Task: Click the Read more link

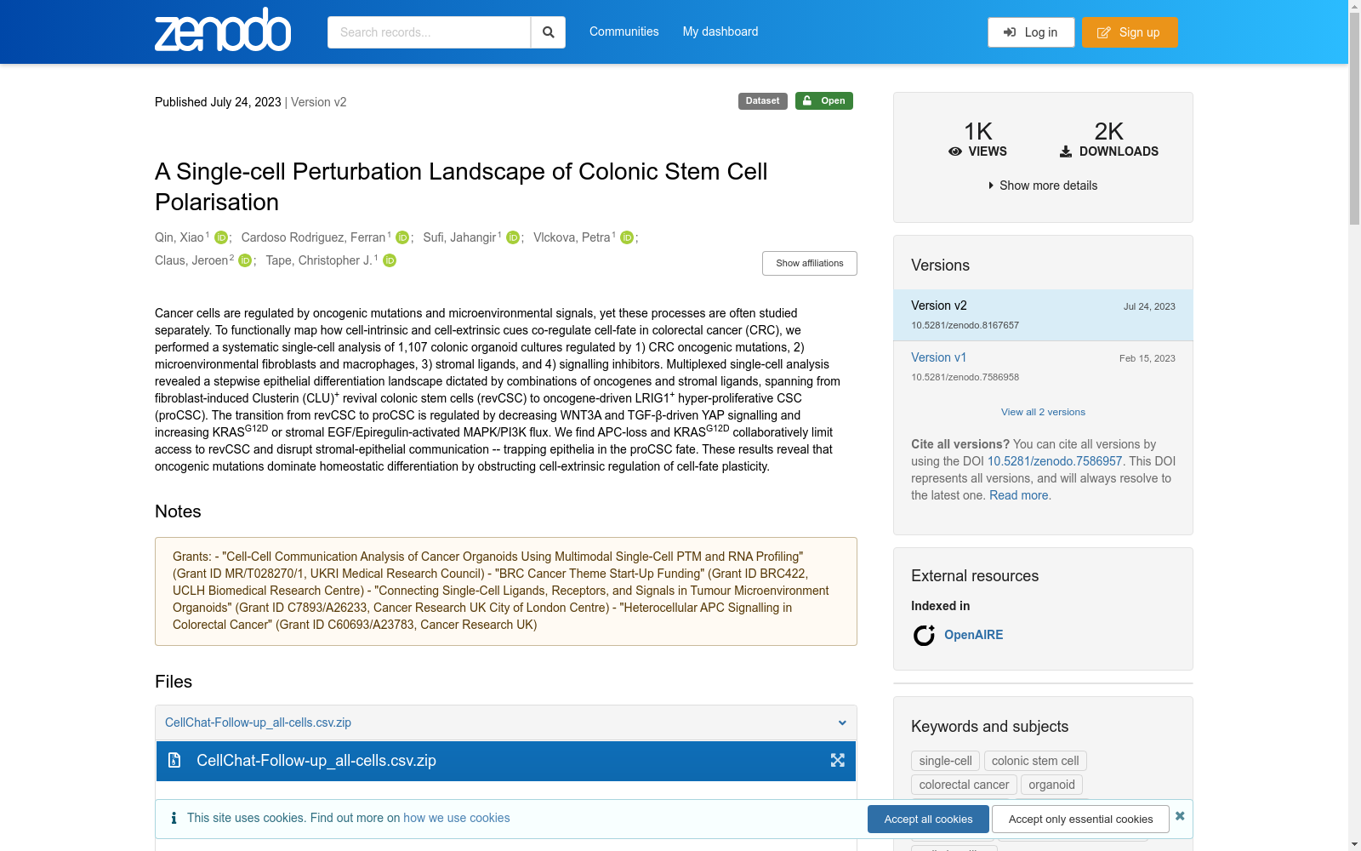Action: click(1018, 495)
